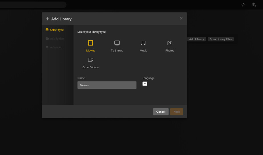
Task: Expand the Language dropdown
Action: pos(145,84)
